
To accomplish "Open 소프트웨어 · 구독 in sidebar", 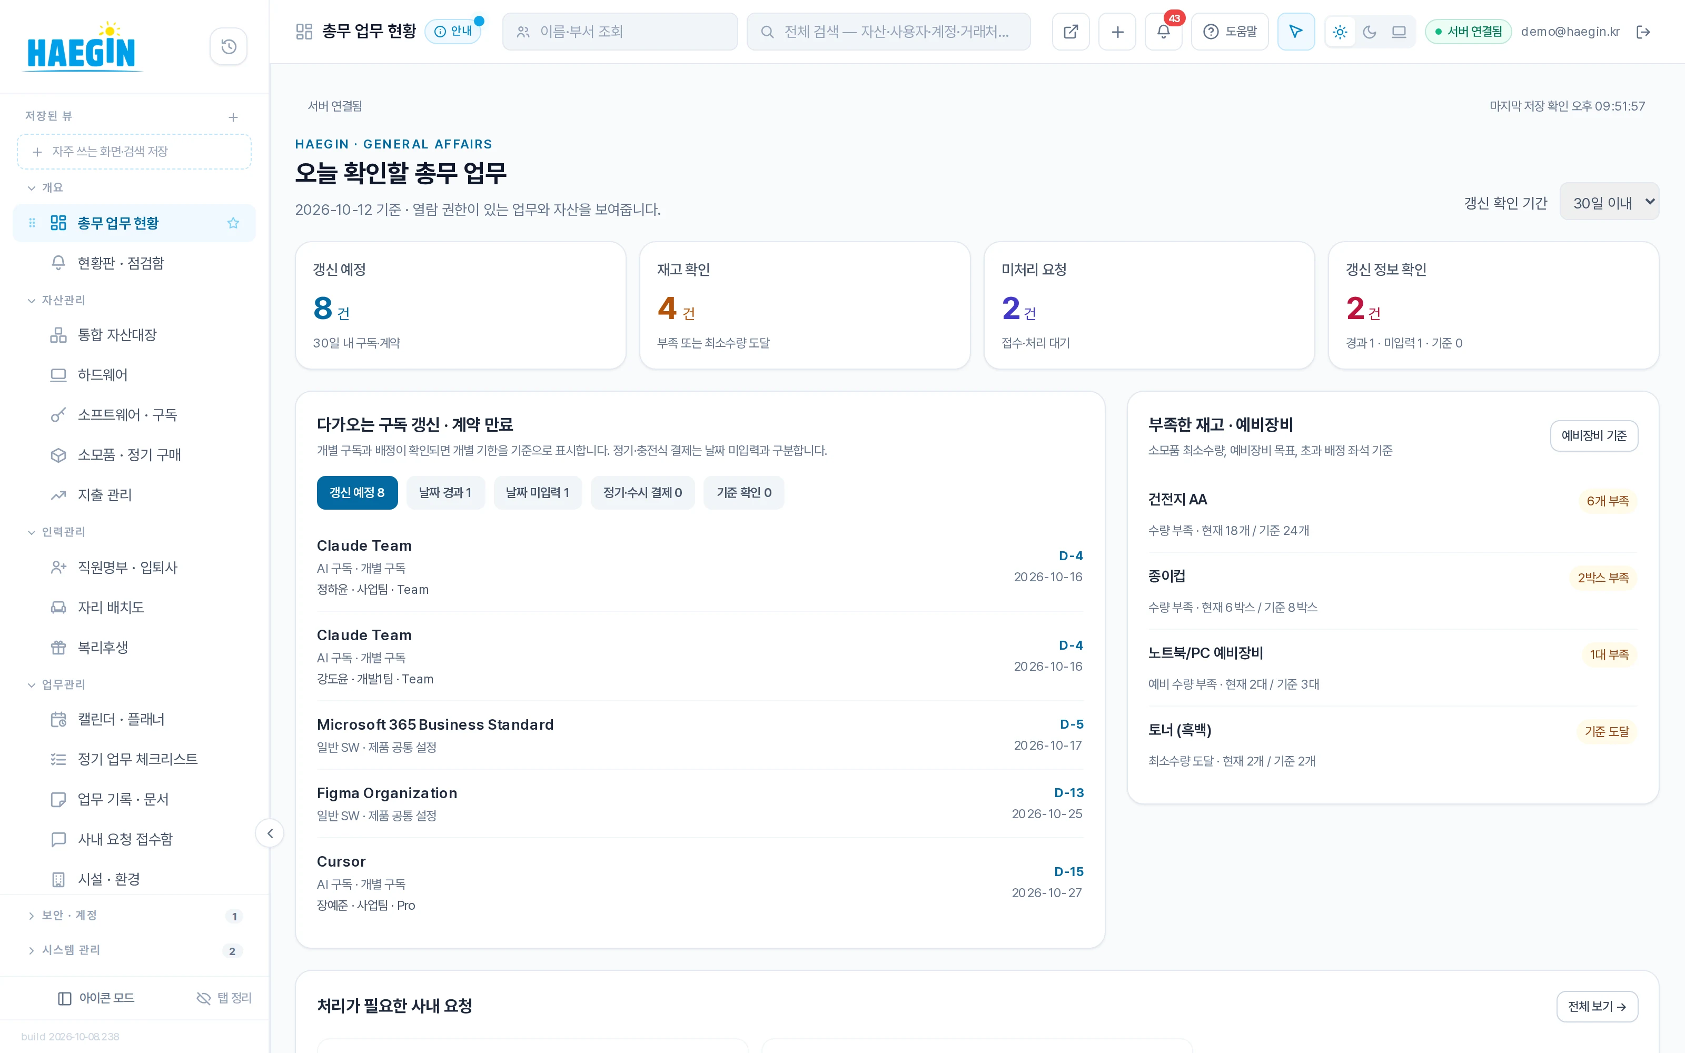I will point(134,415).
